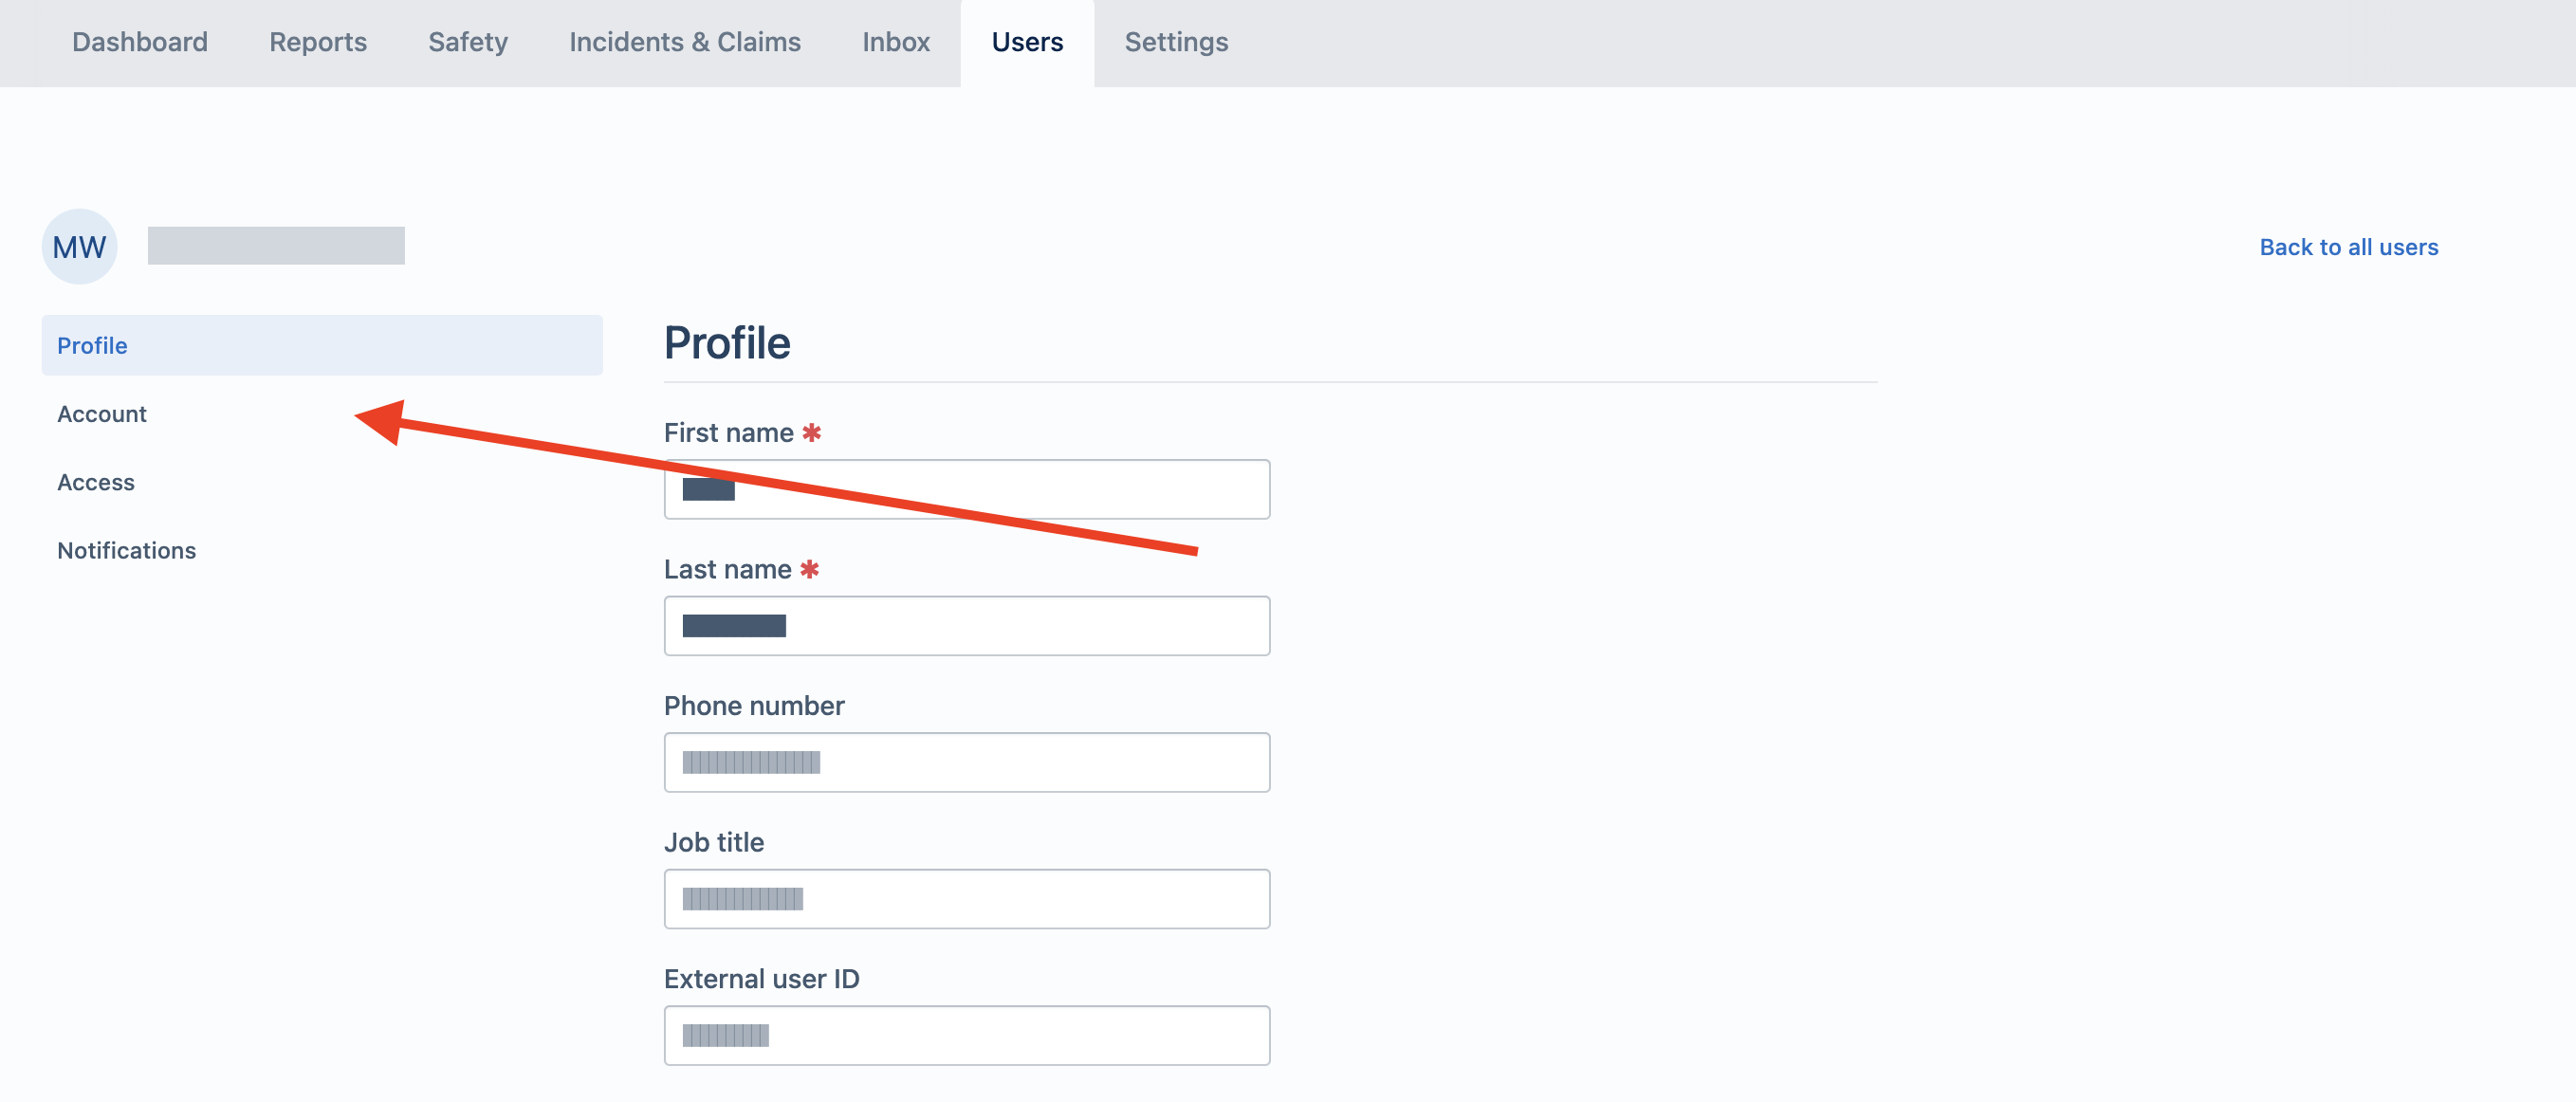
Task: Open the Access section
Action: pos(95,481)
